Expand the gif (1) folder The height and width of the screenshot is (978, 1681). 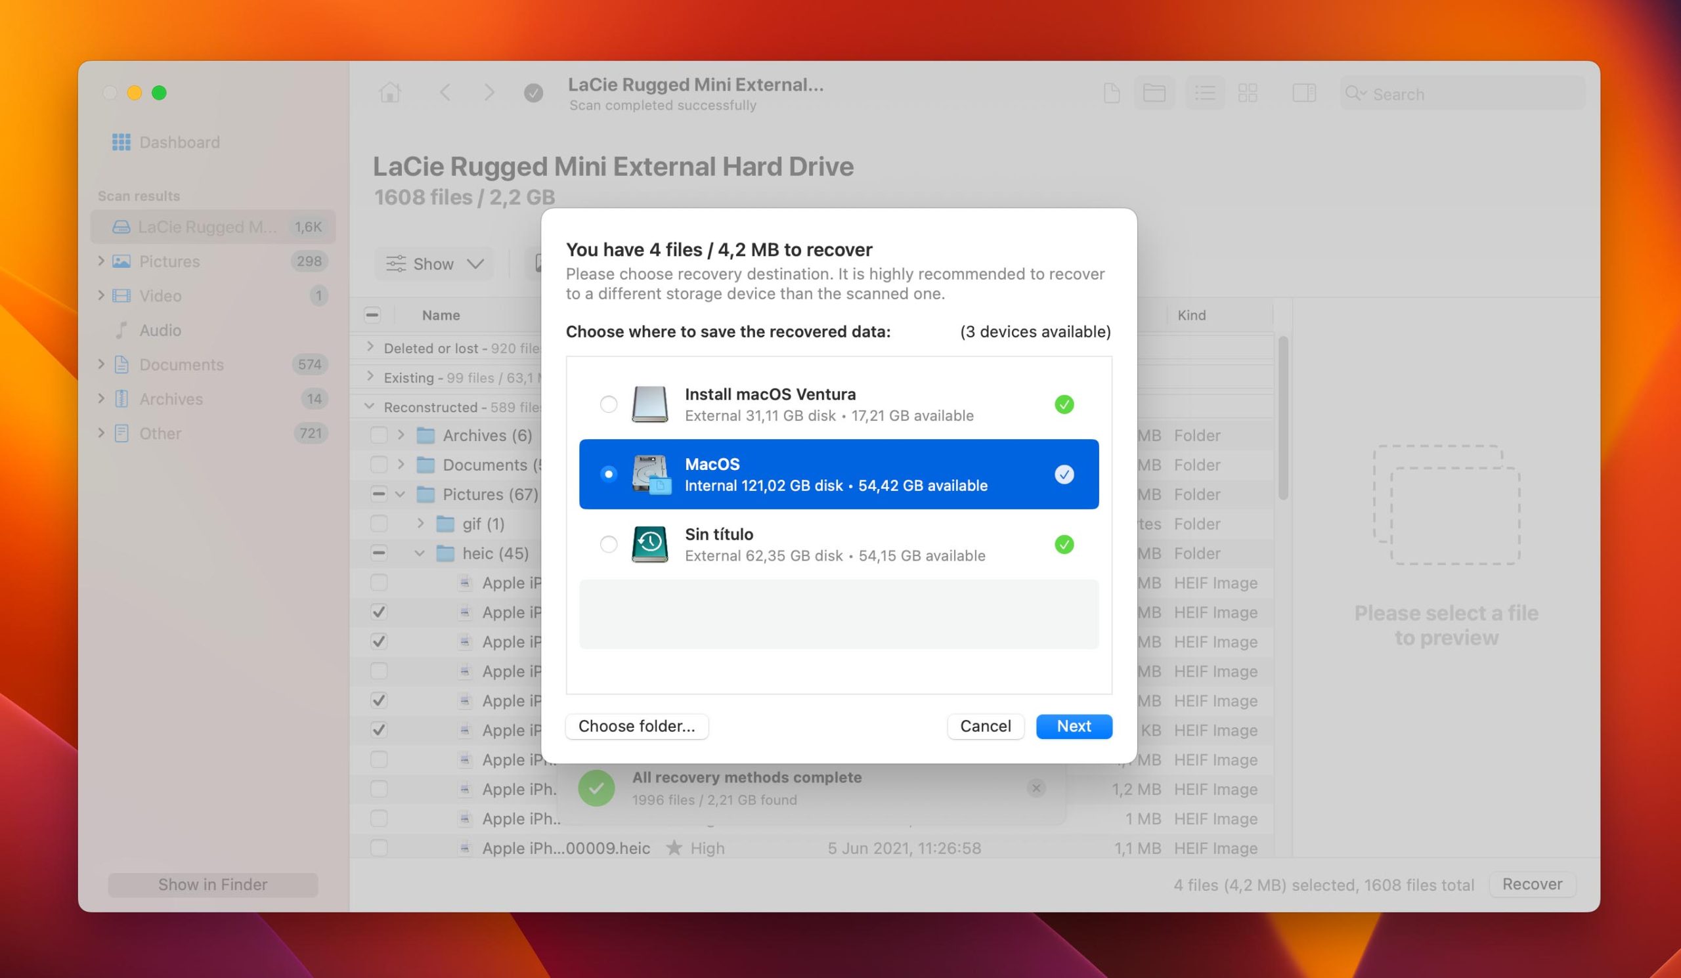coord(420,522)
